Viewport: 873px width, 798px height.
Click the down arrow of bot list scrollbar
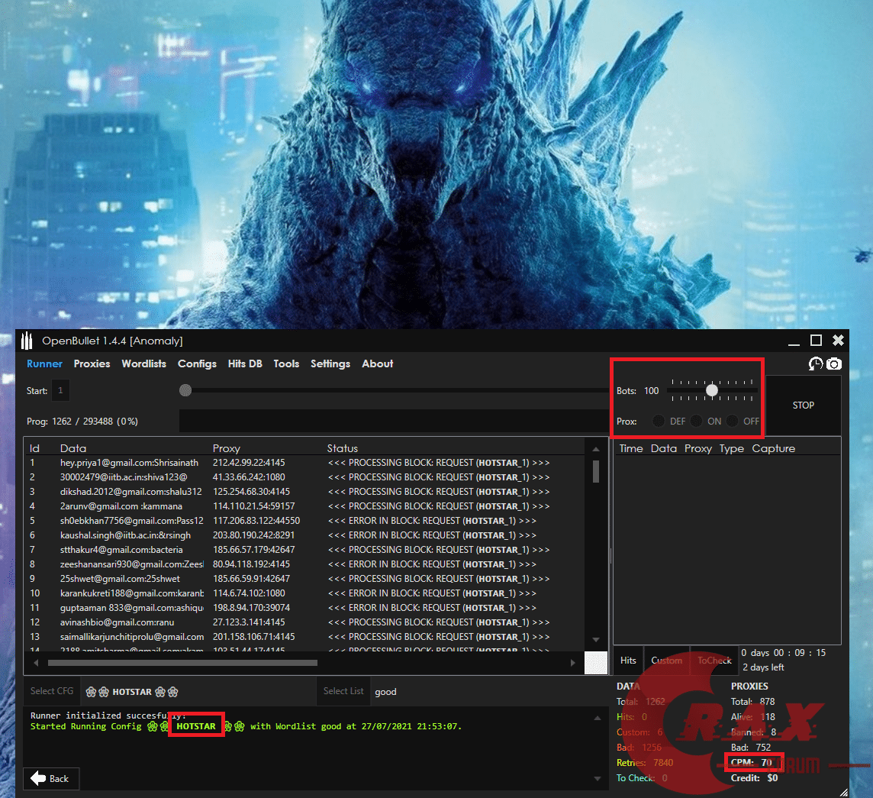pyautogui.click(x=596, y=640)
